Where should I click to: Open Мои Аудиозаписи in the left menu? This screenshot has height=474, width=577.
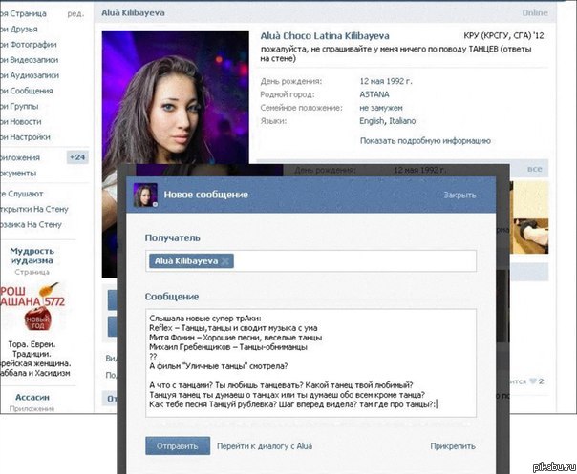30,75
